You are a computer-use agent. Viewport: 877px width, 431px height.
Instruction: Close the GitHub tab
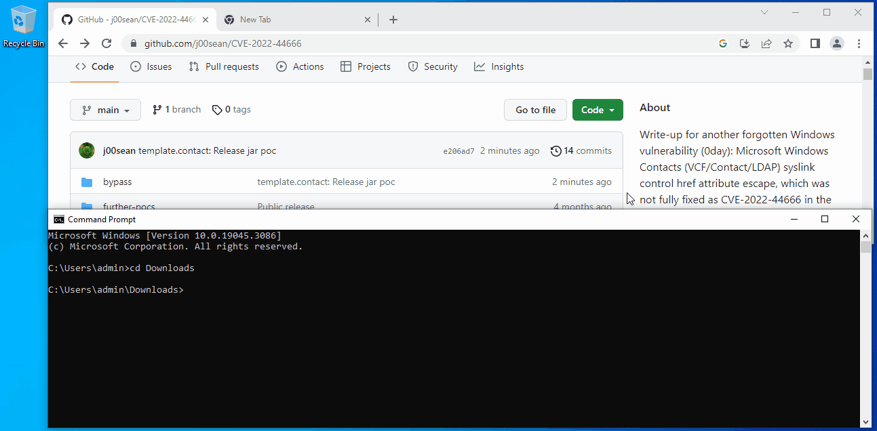coord(205,20)
